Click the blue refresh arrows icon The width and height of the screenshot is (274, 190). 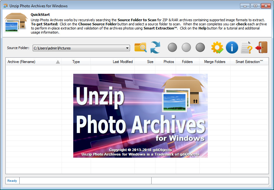coord(155,47)
